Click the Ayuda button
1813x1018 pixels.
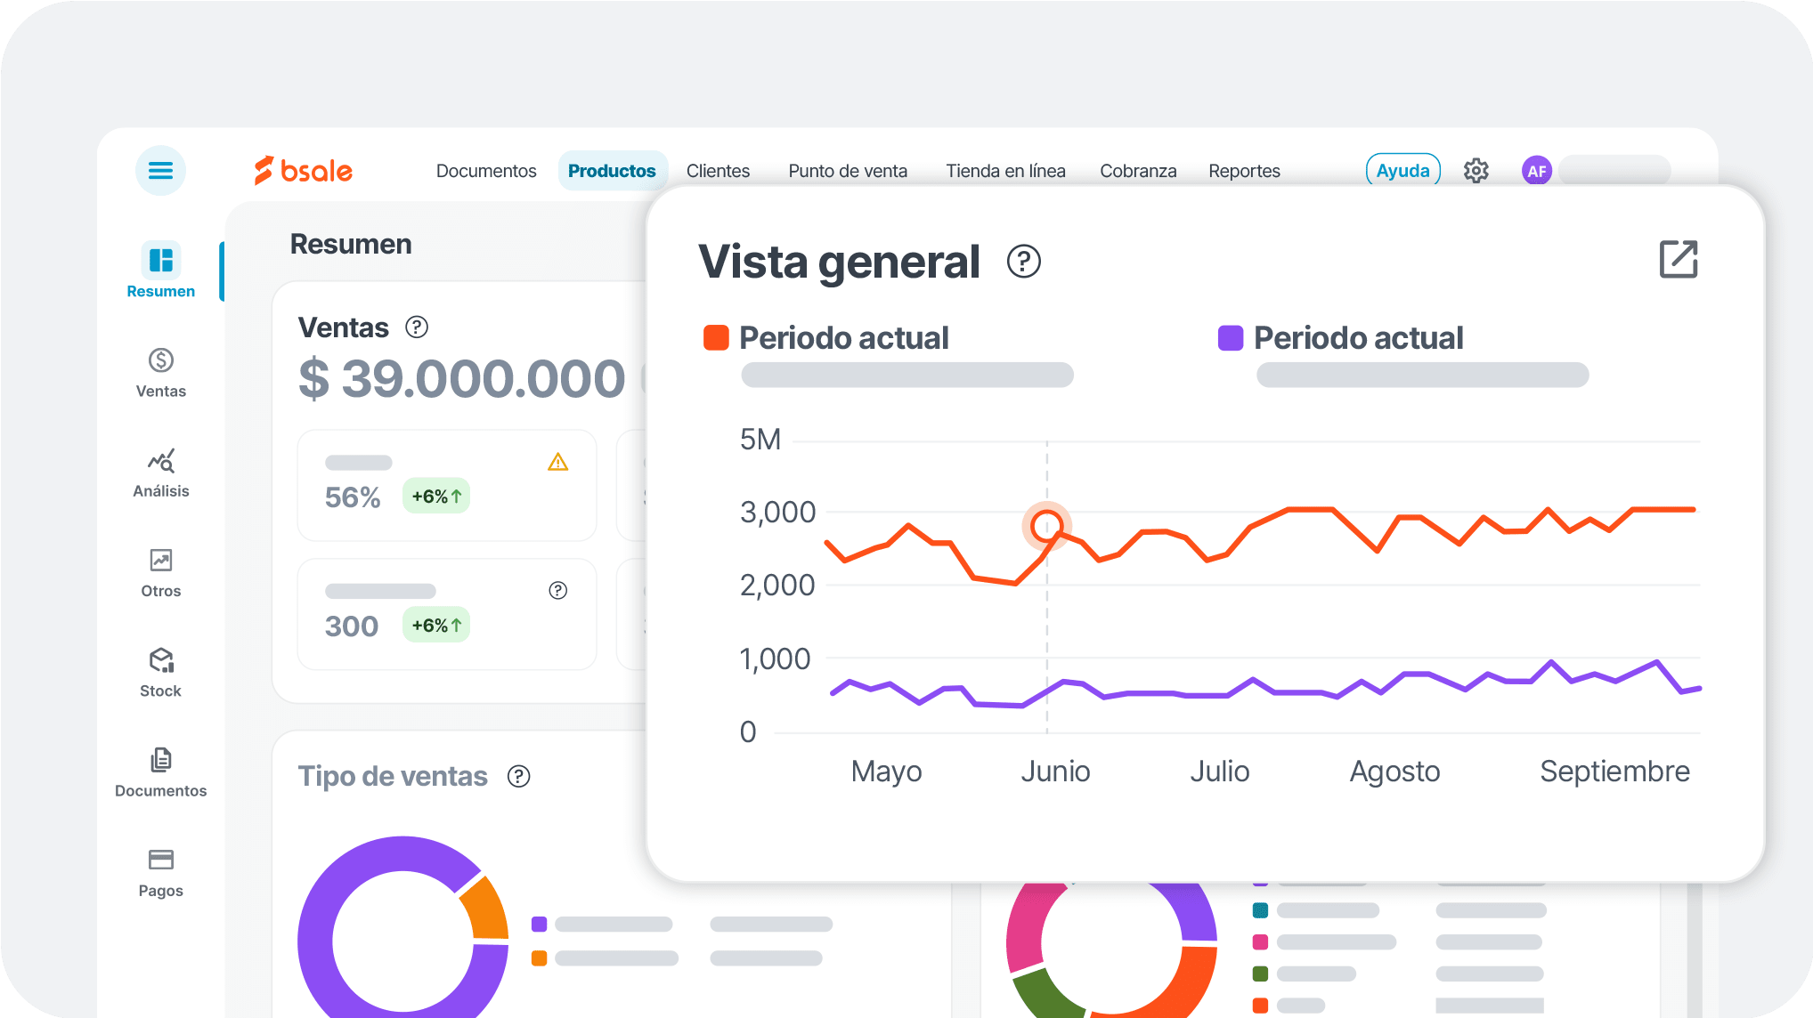(x=1402, y=169)
